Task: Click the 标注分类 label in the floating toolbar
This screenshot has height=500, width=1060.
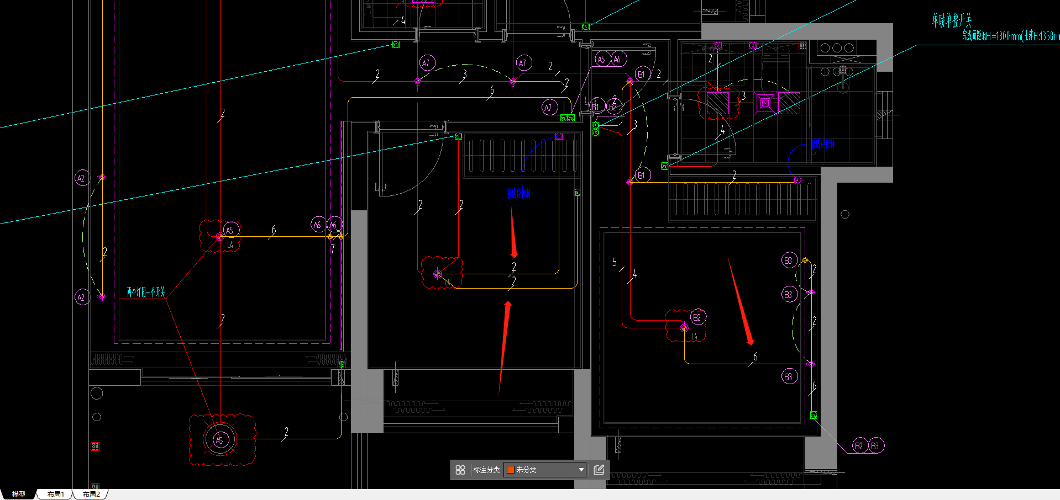Action: [486, 470]
